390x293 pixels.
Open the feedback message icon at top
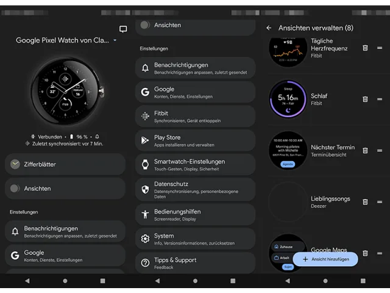click(123, 29)
